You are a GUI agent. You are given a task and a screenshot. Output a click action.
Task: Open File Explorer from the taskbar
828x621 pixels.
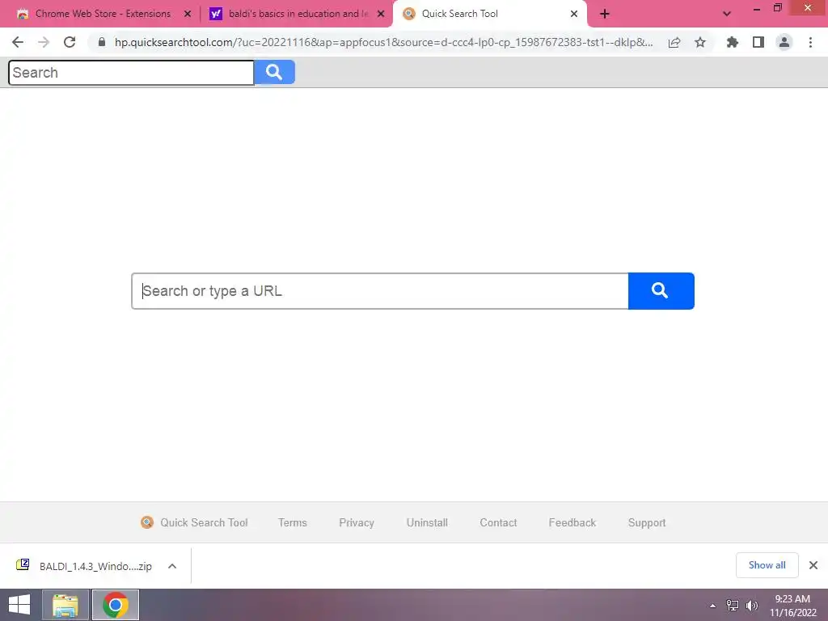pos(65,605)
